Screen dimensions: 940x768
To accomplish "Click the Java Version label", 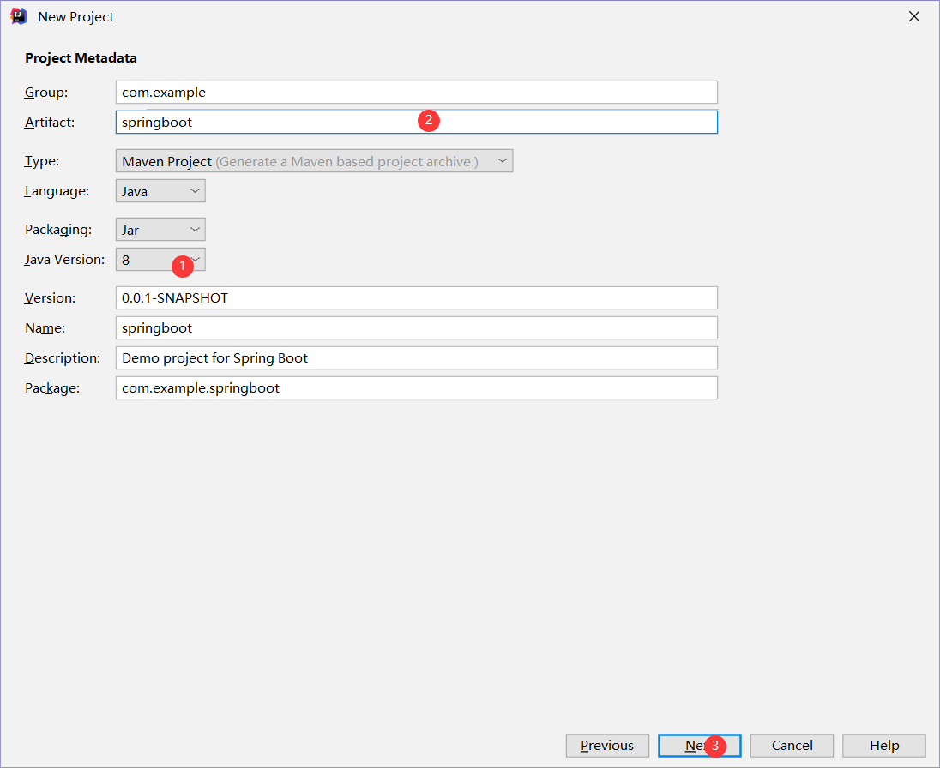I will 64,260.
